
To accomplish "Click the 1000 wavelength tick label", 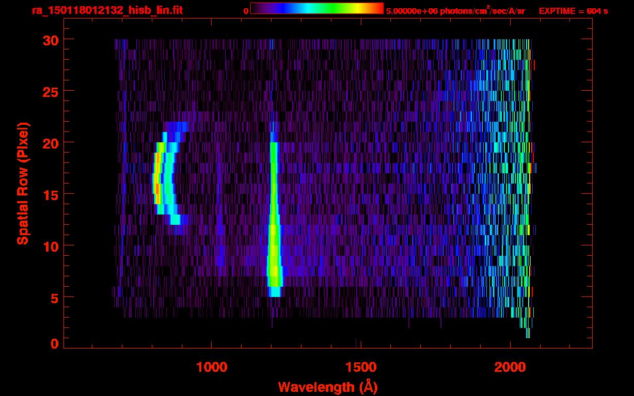I will coord(212,367).
